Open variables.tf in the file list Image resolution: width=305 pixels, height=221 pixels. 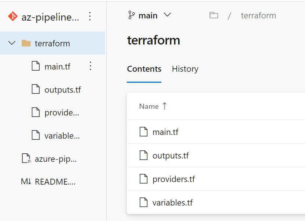click(x=172, y=203)
